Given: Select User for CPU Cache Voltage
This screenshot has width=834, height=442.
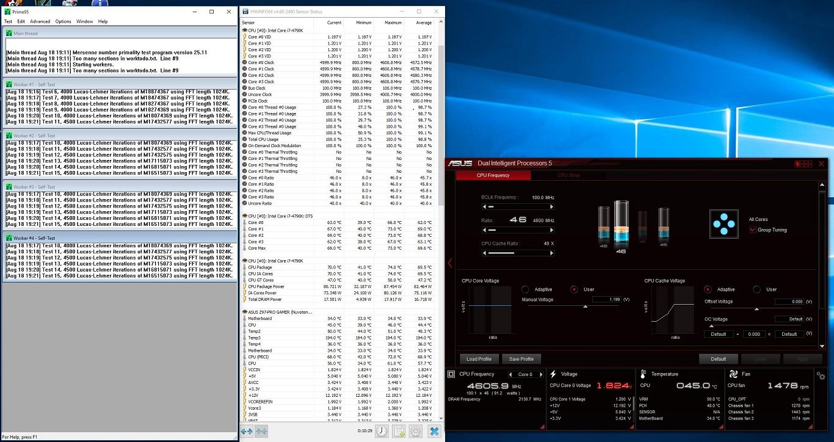Looking at the screenshot, I should pos(757,289).
